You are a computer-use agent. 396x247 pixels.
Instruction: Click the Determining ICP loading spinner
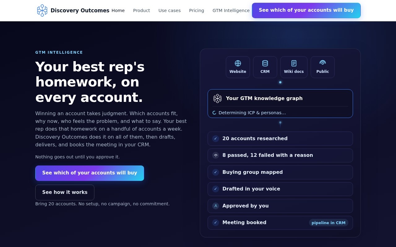pyautogui.click(x=214, y=113)
